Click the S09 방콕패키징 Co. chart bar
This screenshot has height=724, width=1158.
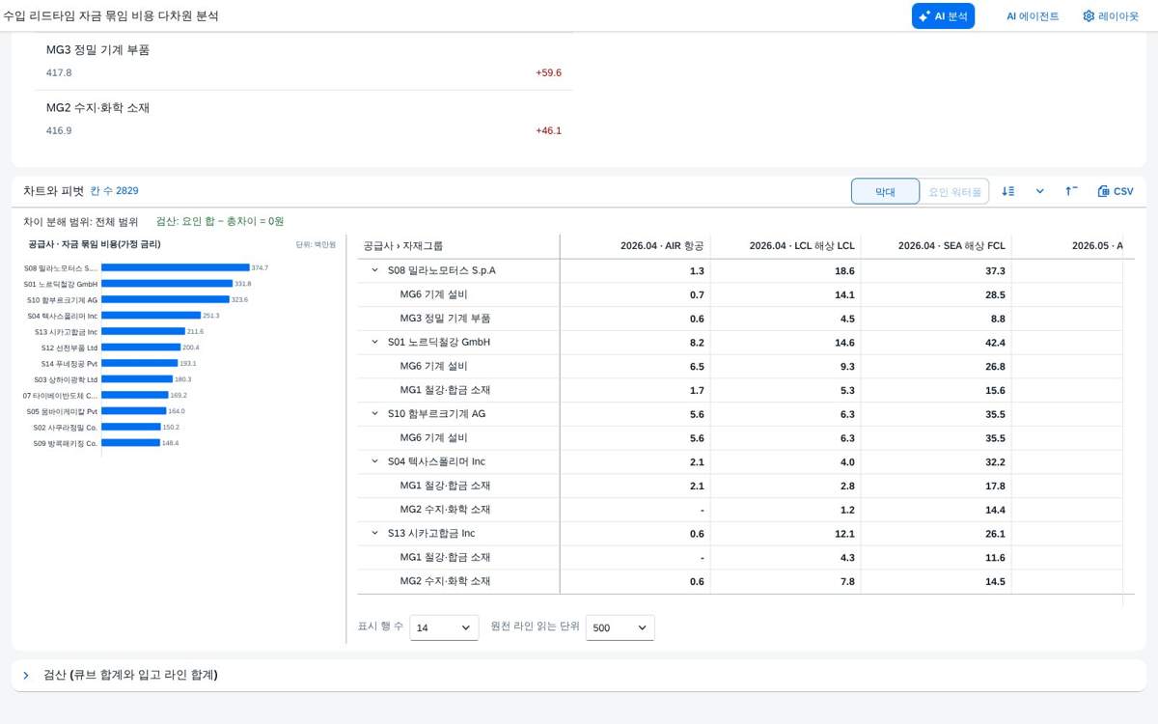(130, 443)
